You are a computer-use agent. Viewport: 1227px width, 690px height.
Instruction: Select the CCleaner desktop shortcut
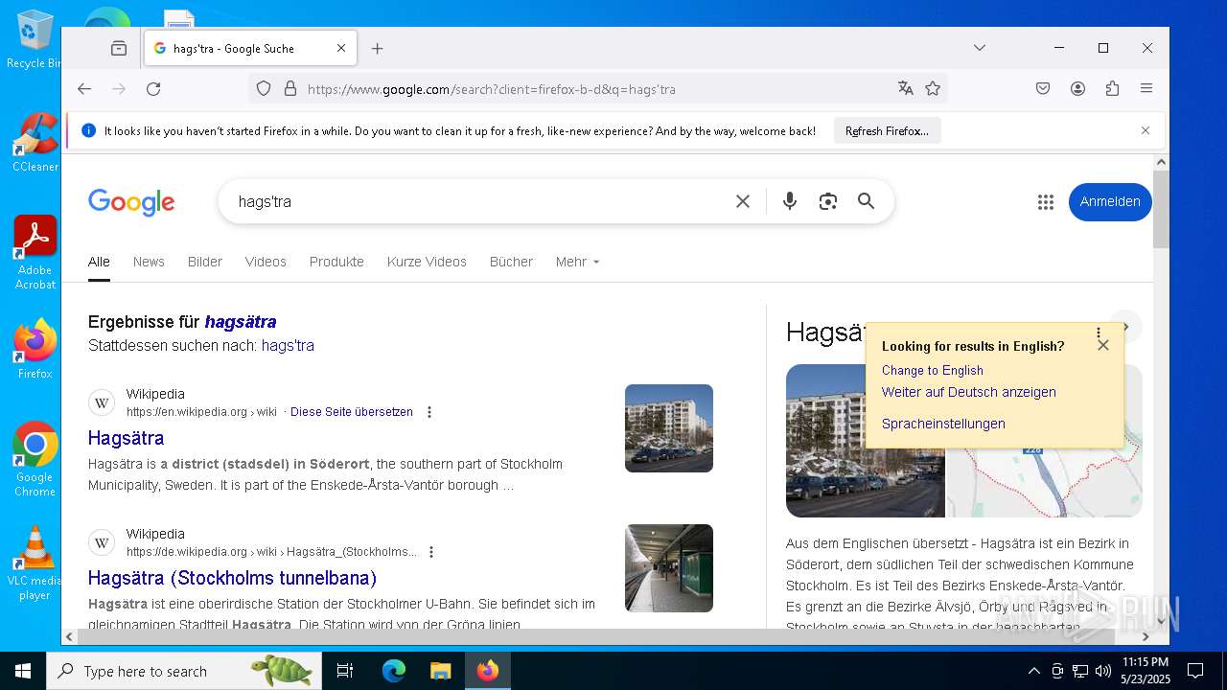pos(35,143)
